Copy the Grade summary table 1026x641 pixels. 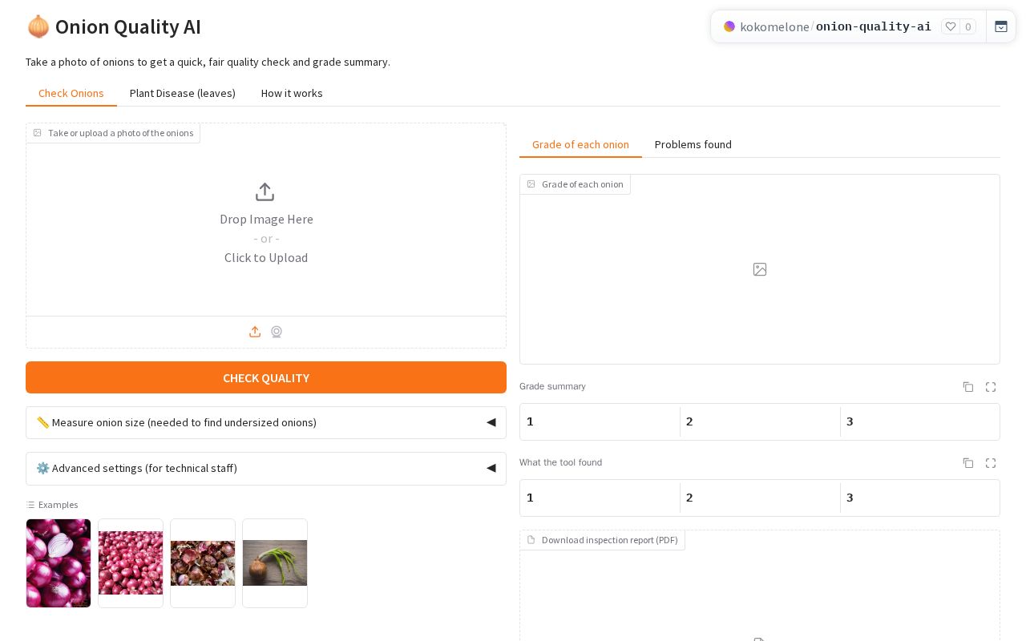click(968, 387)
